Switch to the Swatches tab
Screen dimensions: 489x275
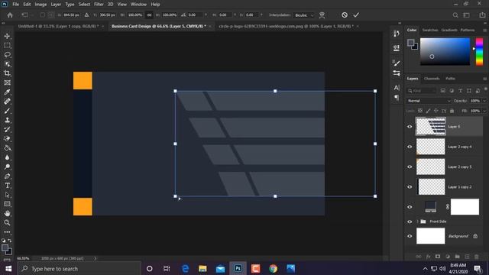[x=430, y=30]
